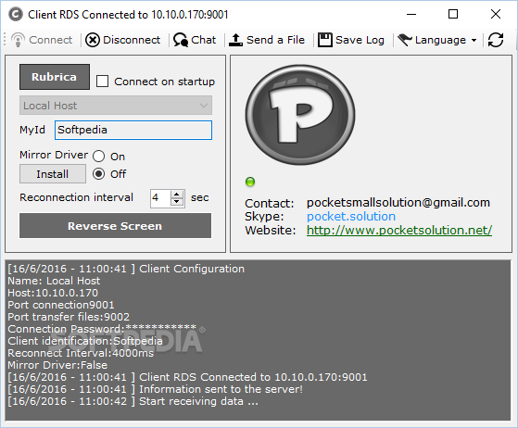Click the green connection status indicator

tap(250, 182)
